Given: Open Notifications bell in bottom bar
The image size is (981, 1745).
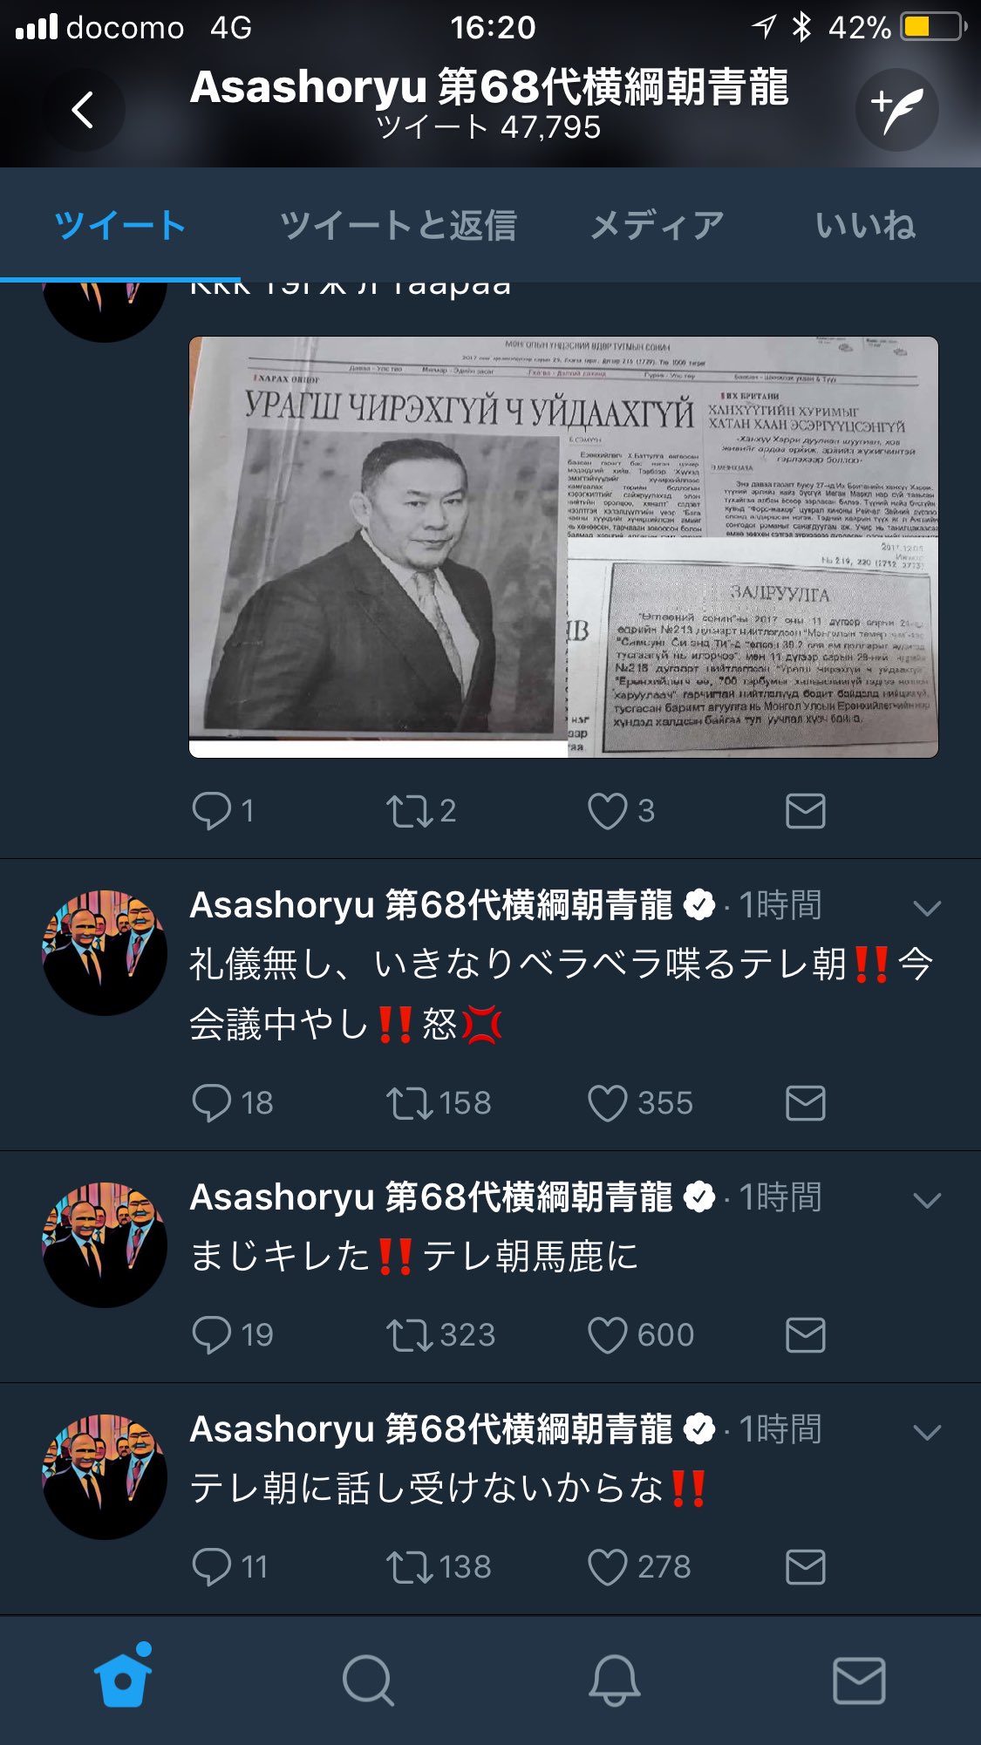Looking at the screenshot, I should (614, 1680).
